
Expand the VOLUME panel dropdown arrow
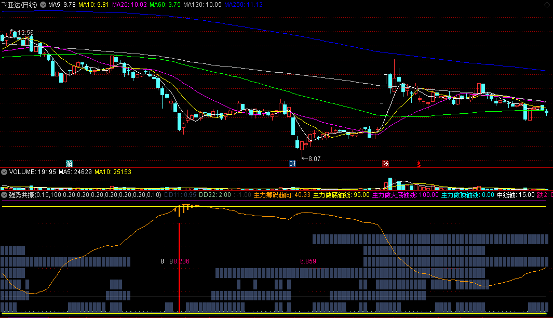click(x=4, y=172)
